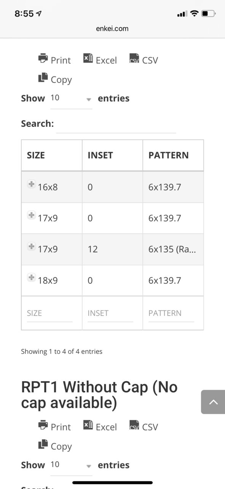The height and width of the screenshot is (489, 225).
Task: Sort the table by the SIZE column header
Action: click(x=52, y=155)
